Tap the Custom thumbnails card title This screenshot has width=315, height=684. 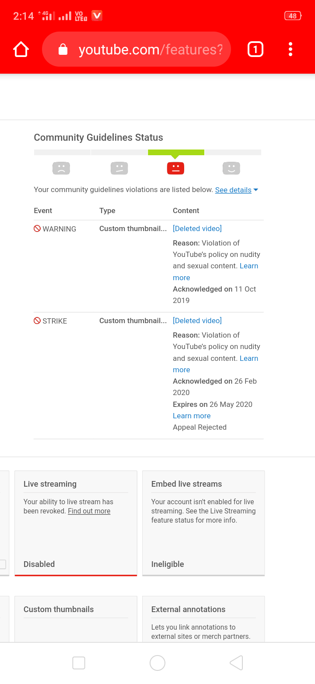59,609
